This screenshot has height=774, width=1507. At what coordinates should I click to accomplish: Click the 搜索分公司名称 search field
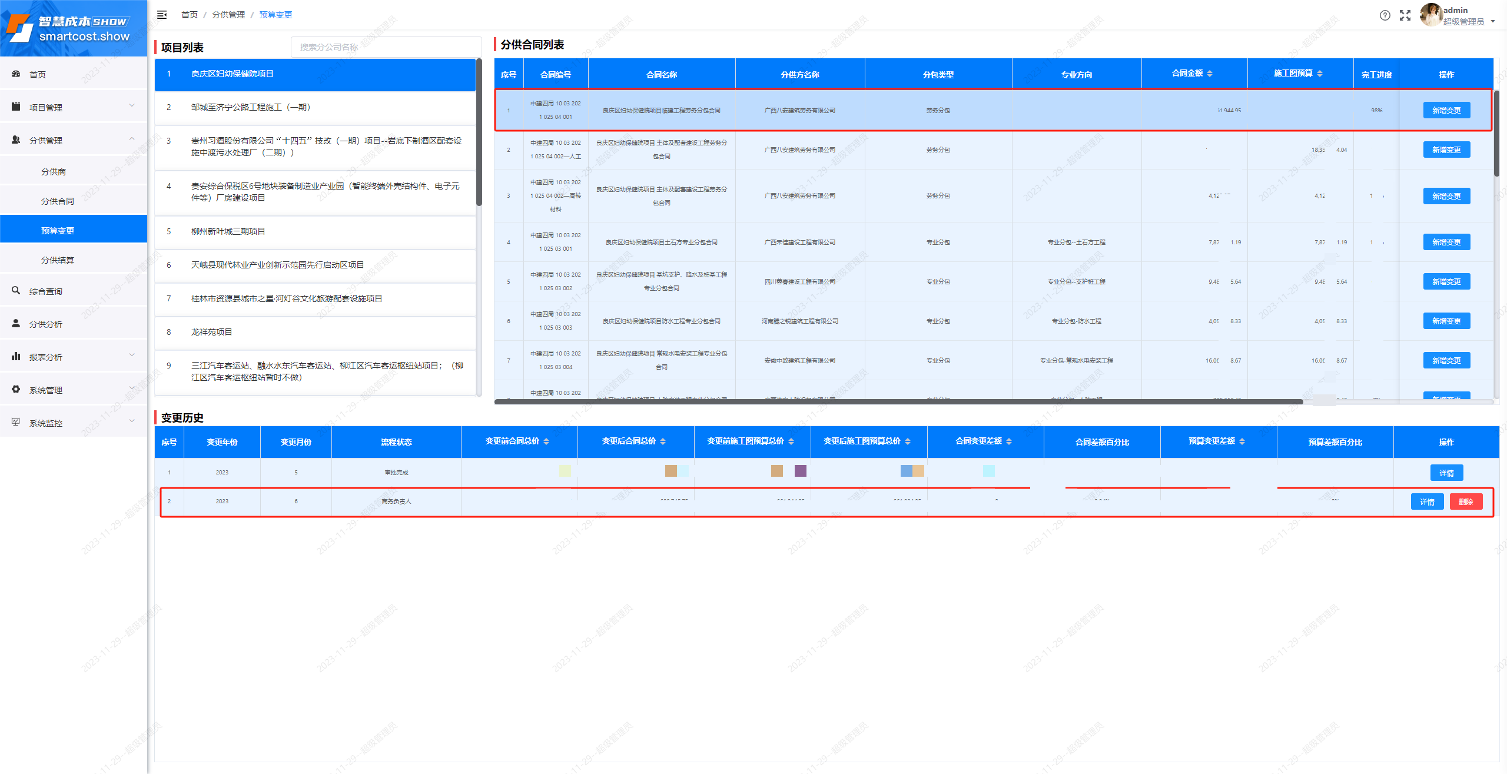coord(386,47)
